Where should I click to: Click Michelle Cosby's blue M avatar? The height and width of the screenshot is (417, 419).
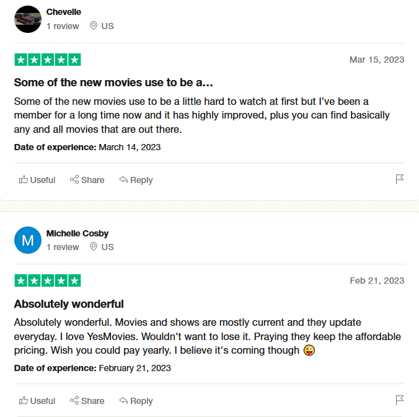coord(28,240)
